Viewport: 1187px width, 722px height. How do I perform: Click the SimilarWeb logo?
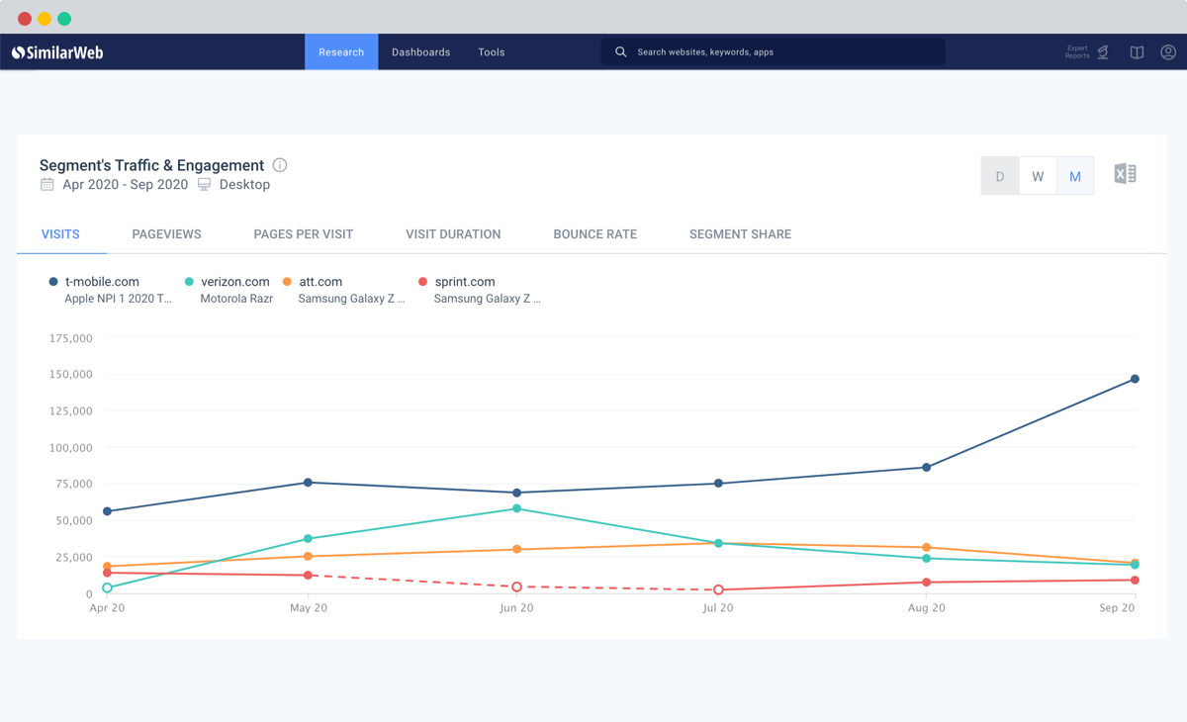57,52
